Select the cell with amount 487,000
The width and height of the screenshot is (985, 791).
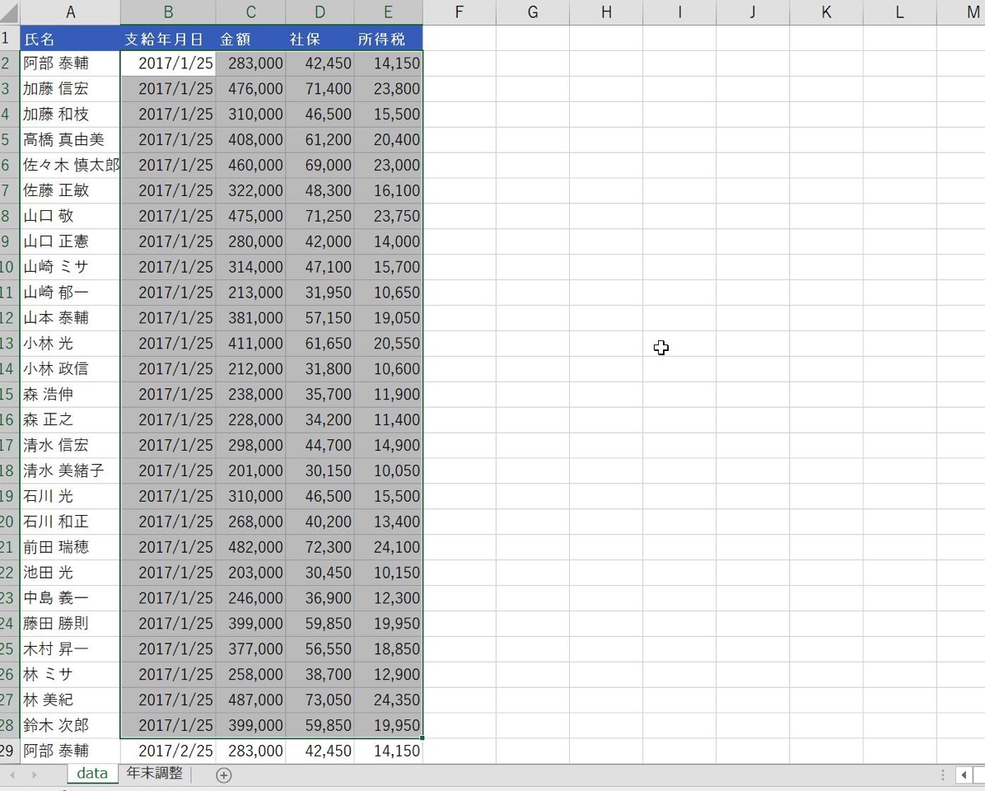pos(251,700)
